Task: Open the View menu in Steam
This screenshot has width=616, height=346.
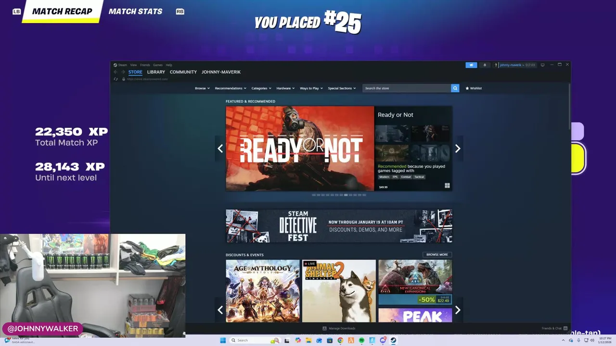Action: pos(133,65)
